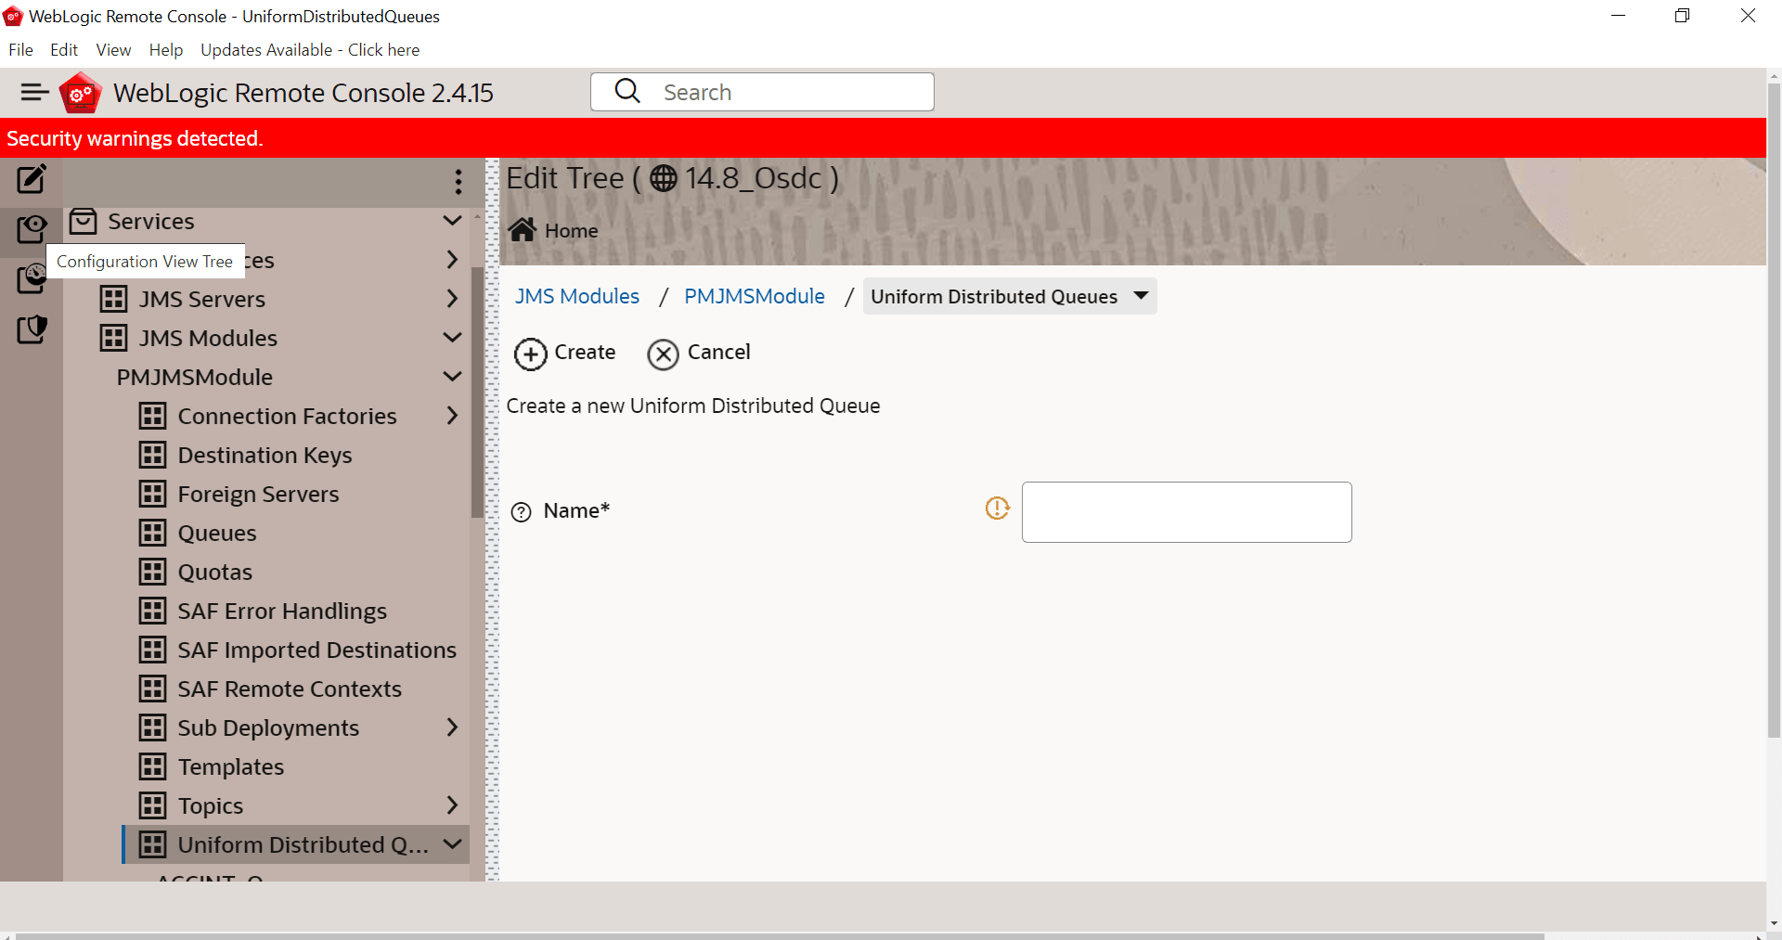Click into the Name text field

coord(1186,512)
